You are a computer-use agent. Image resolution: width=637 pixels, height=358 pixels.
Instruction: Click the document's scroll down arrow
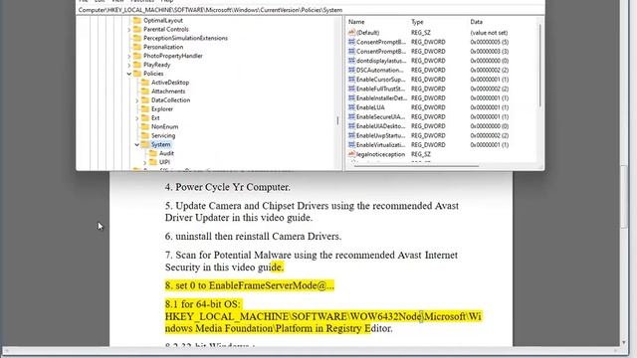(x=624, y=342)
